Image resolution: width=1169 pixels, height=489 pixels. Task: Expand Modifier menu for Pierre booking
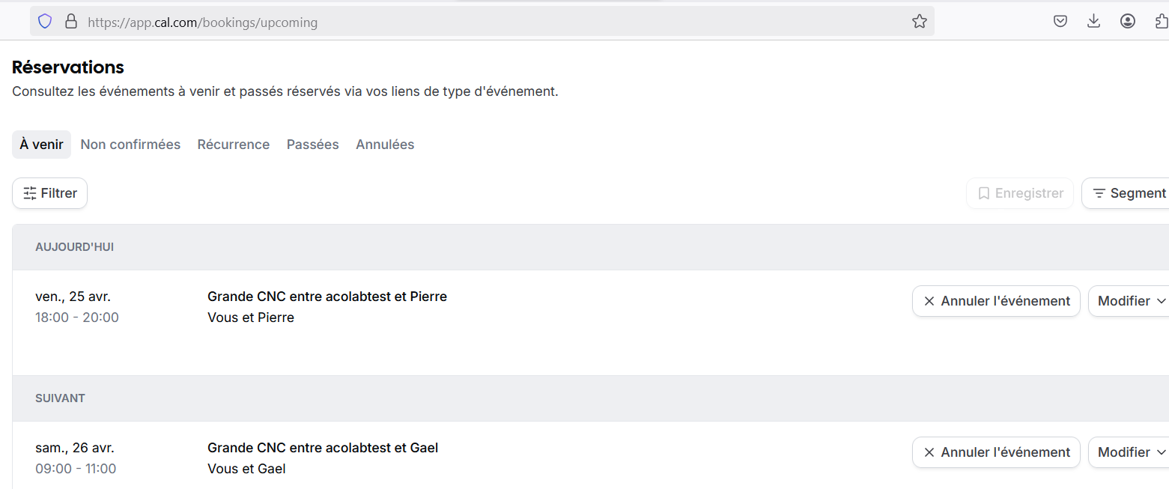coord(1129,301)
